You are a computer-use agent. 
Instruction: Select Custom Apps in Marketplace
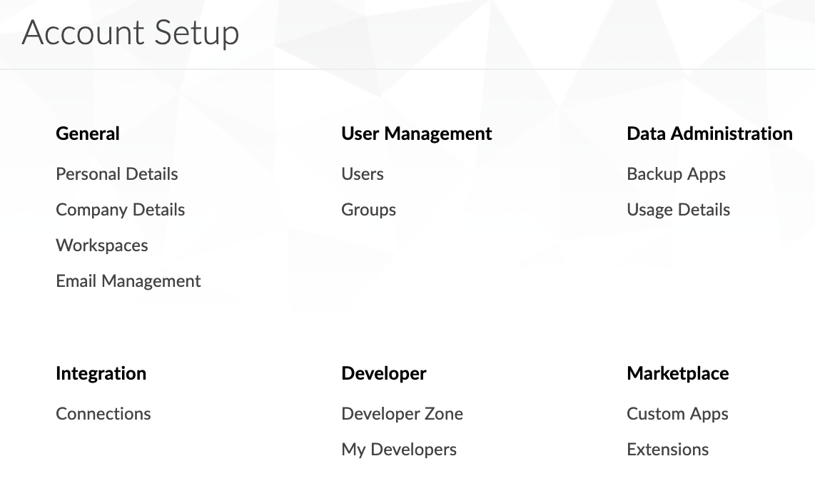(x=677, y=413)
